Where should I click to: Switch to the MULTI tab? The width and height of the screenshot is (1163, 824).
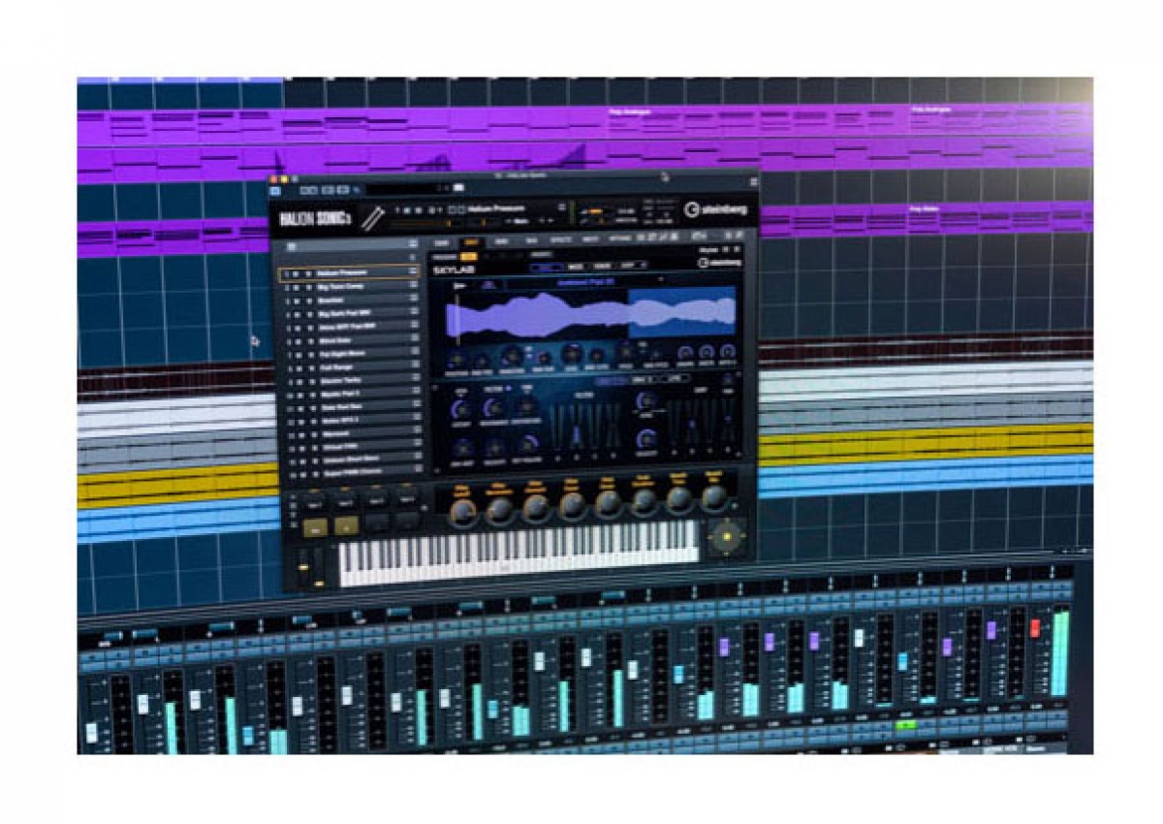590,238
